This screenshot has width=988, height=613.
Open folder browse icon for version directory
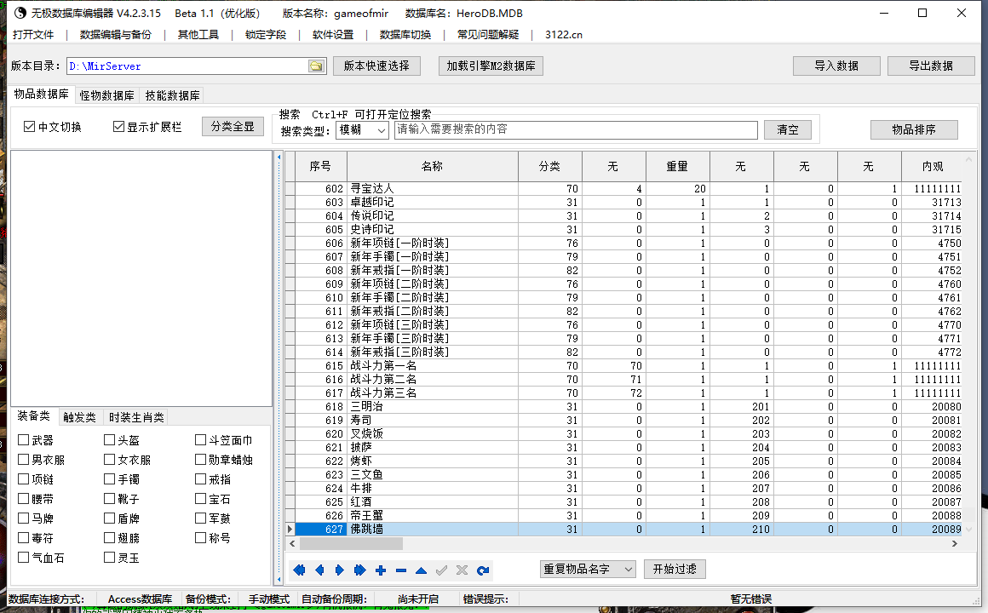tap(316, 66)
